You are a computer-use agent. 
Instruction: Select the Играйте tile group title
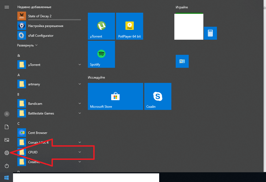click(182, 7)
